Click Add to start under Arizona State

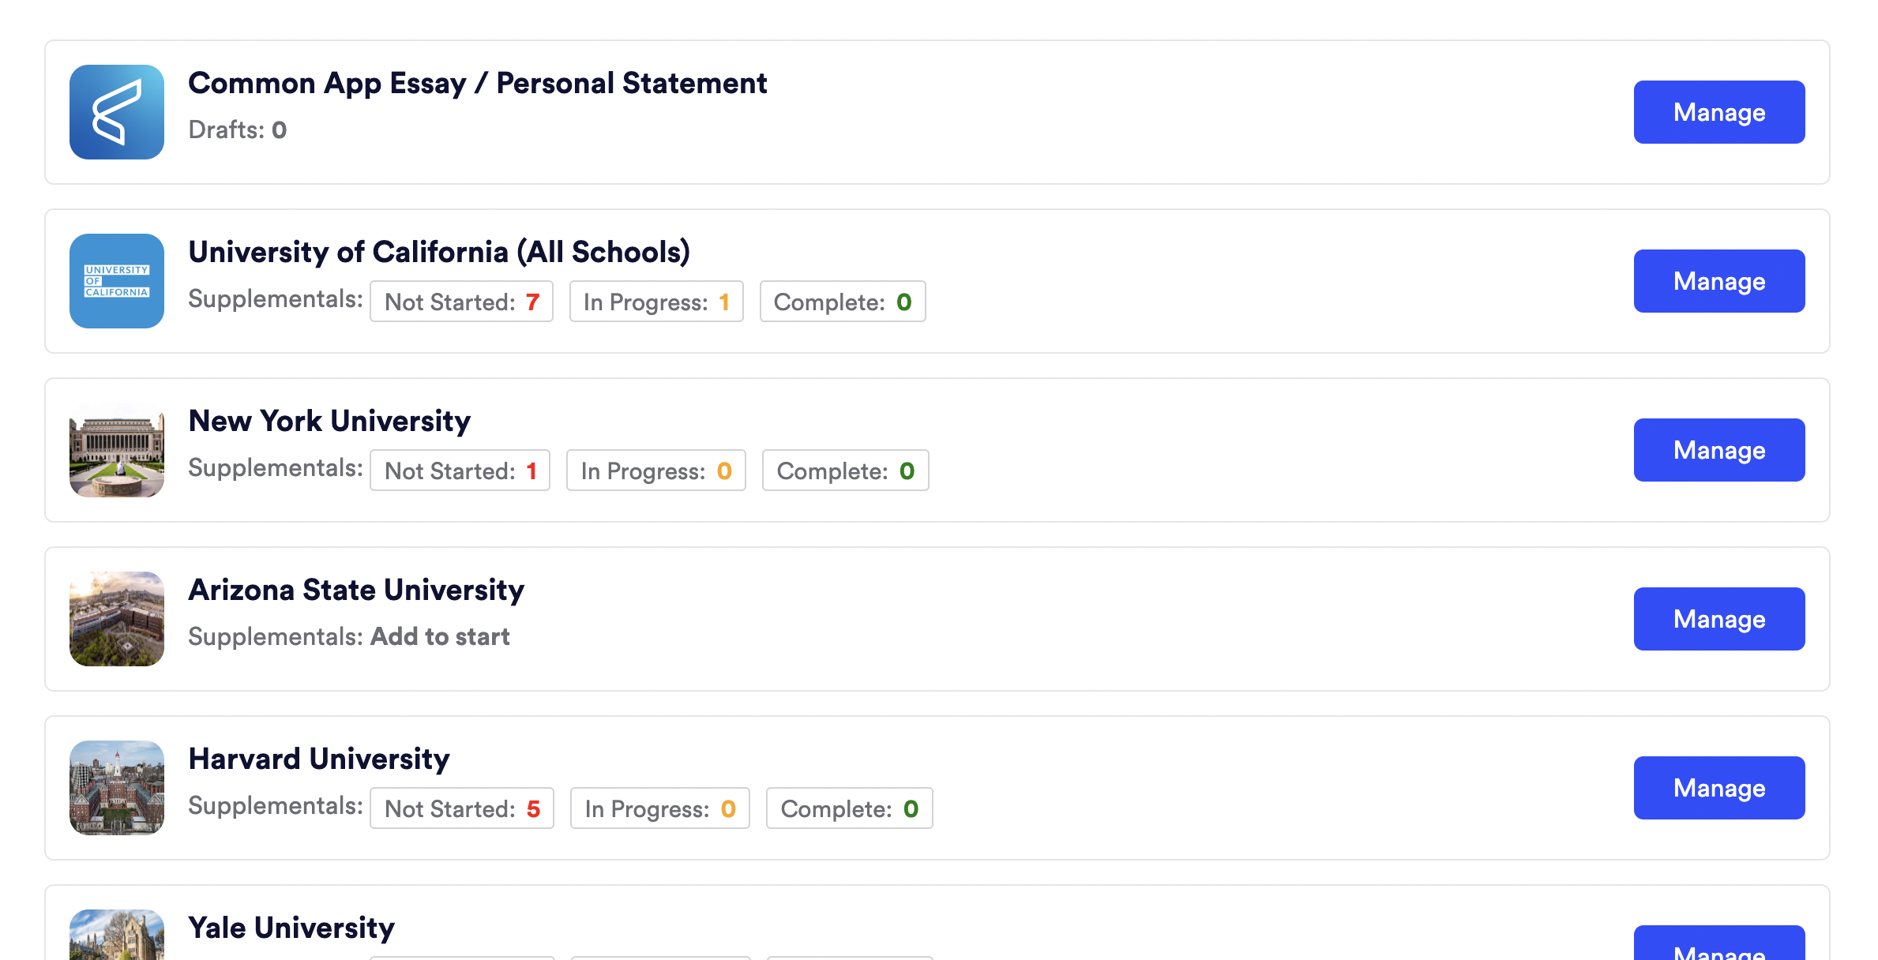(x=440, y=636)
